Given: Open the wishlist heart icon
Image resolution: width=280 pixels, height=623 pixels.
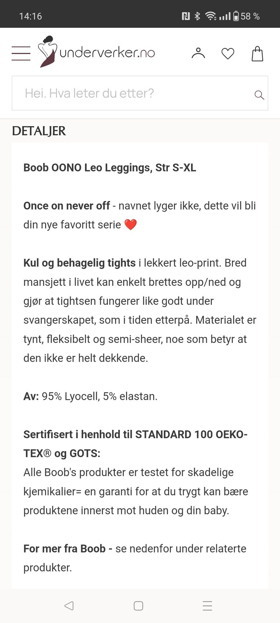Looking at the screenshot, I should coord(228,54).
